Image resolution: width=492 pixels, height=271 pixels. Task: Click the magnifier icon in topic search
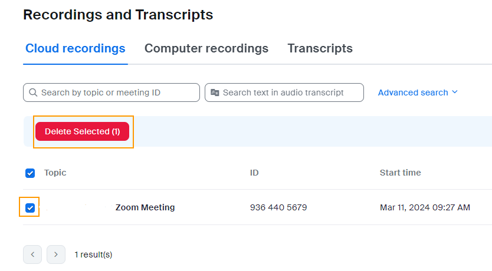click(33, 92)
